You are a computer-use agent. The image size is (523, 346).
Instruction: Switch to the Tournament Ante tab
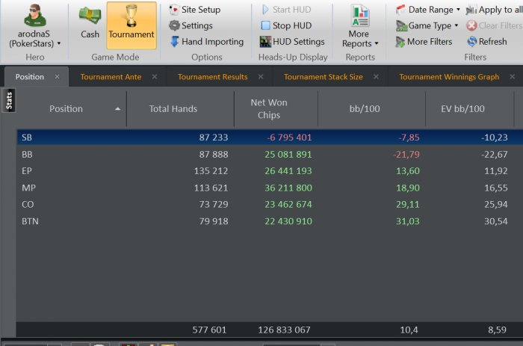[x=111, y=77]
